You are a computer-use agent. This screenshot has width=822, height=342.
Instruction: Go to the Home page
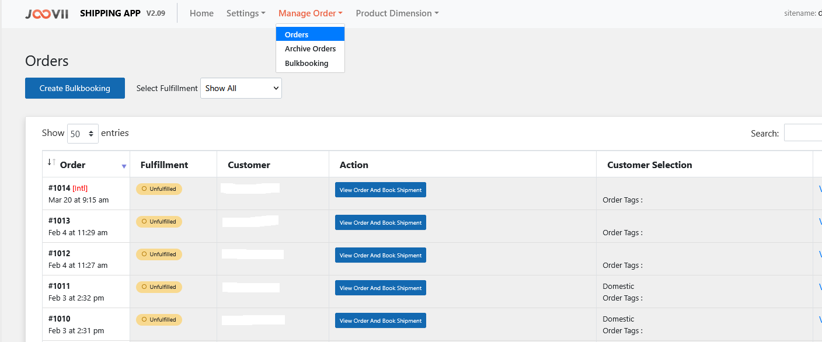click(x=201, y=13)
